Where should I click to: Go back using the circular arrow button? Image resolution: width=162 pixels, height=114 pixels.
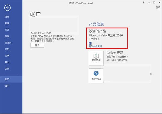[x=8, y=8]
